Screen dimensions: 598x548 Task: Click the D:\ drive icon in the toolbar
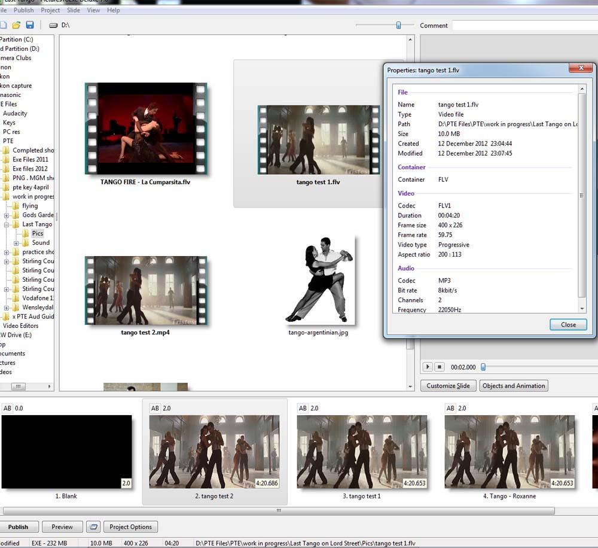point(53,26)
